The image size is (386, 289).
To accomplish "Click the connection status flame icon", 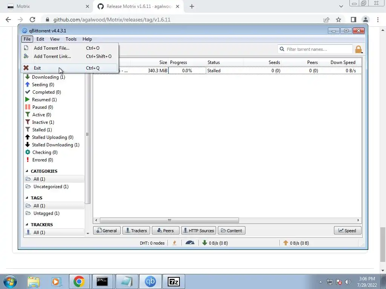I will 175,243.
